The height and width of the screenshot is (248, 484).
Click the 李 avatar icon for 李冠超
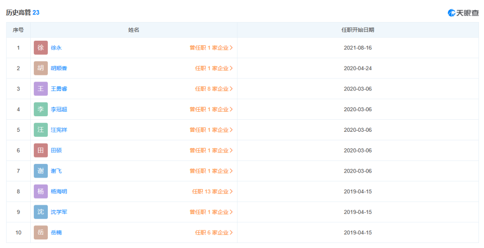coord(41,109)
